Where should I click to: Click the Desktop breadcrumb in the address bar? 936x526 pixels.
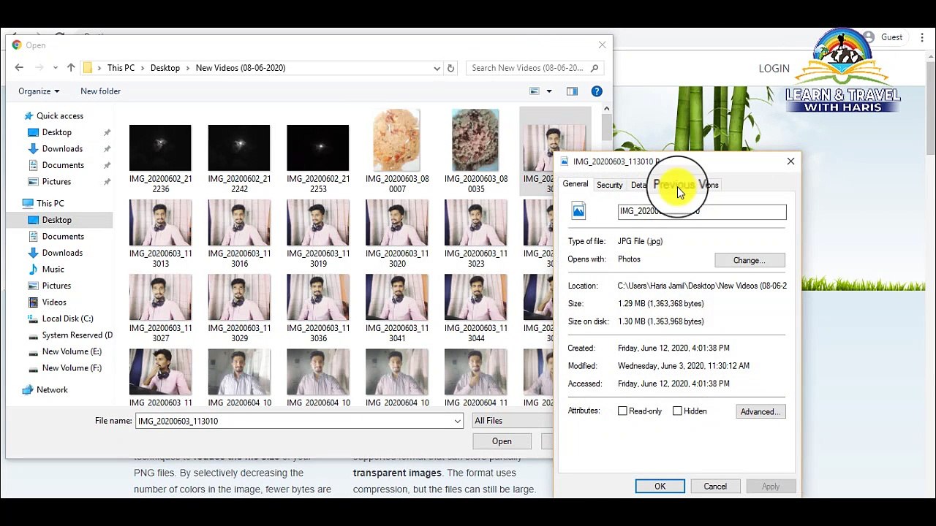coord(165,68)
